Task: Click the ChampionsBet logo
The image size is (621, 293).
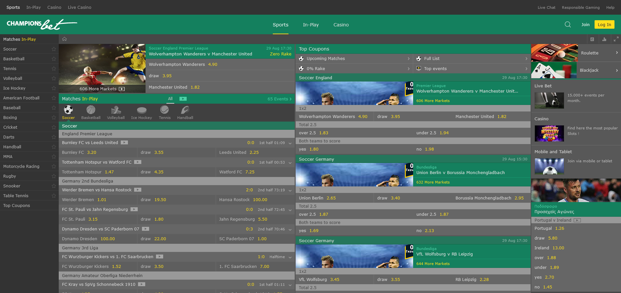Action: click(x=42, y=24)
